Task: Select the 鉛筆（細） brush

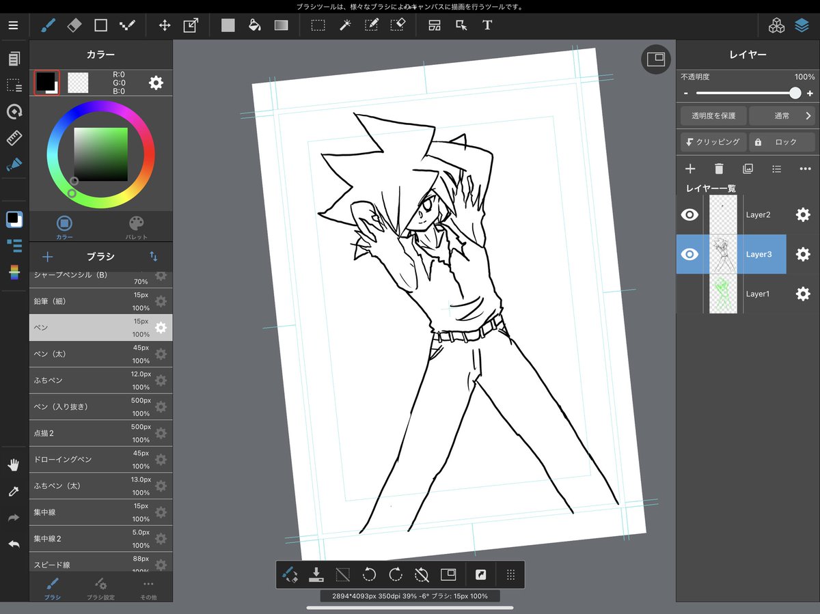Action: pyautogui.click(x=100, y=301)
